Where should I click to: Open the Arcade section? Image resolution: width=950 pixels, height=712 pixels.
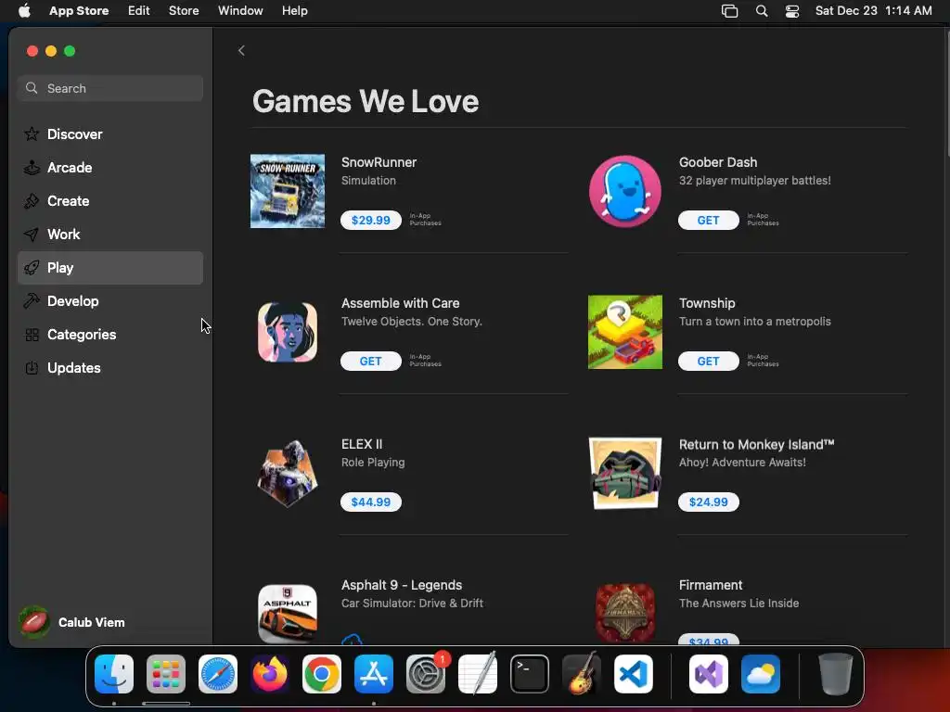point(110,168)
